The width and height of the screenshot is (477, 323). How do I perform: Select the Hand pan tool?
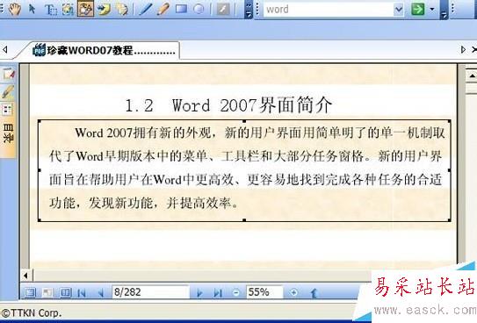click(x=14, y=9)
